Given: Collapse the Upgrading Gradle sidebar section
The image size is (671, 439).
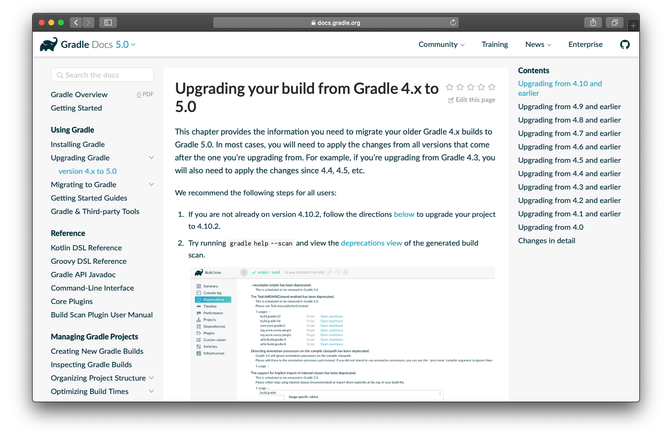Looking at the screenshot, I should point(151,158).
